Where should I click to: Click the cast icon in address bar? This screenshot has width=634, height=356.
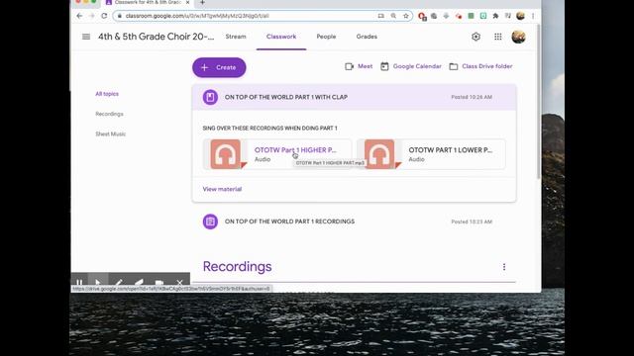click(x=380, y=16)
